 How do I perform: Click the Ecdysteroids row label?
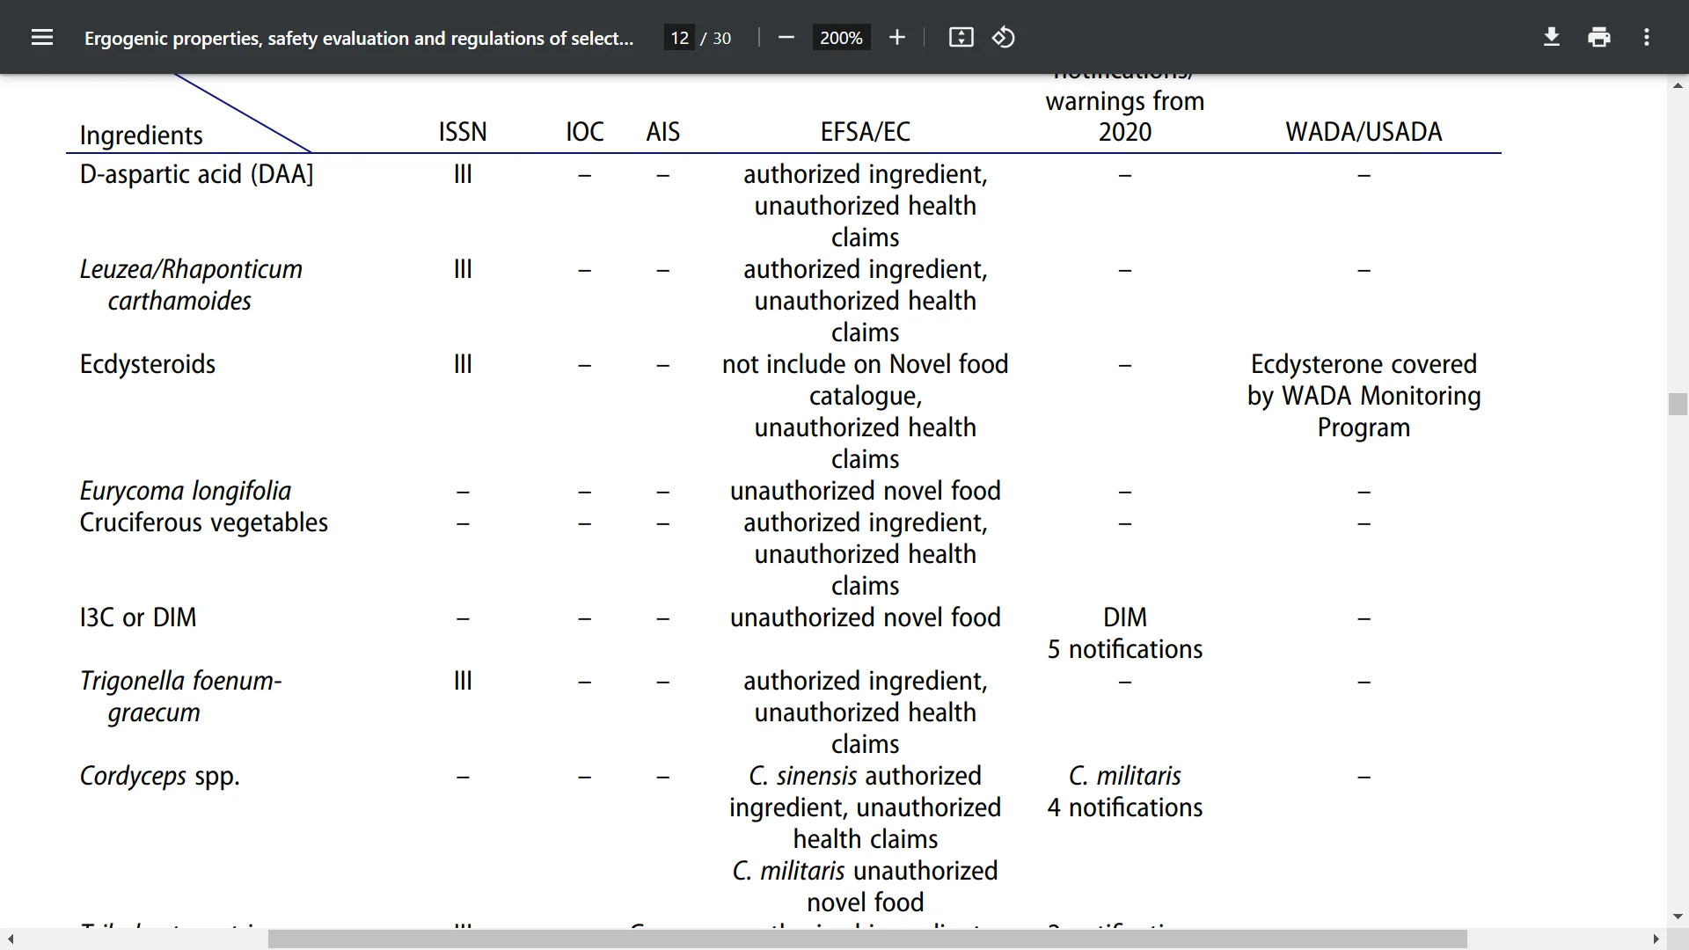[147, 364]
